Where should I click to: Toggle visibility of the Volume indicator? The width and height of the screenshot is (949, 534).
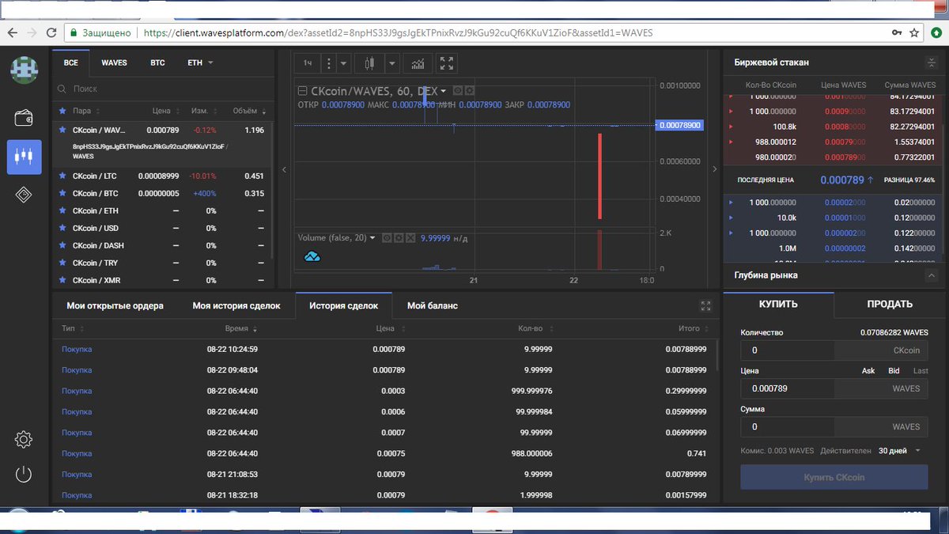387,238
